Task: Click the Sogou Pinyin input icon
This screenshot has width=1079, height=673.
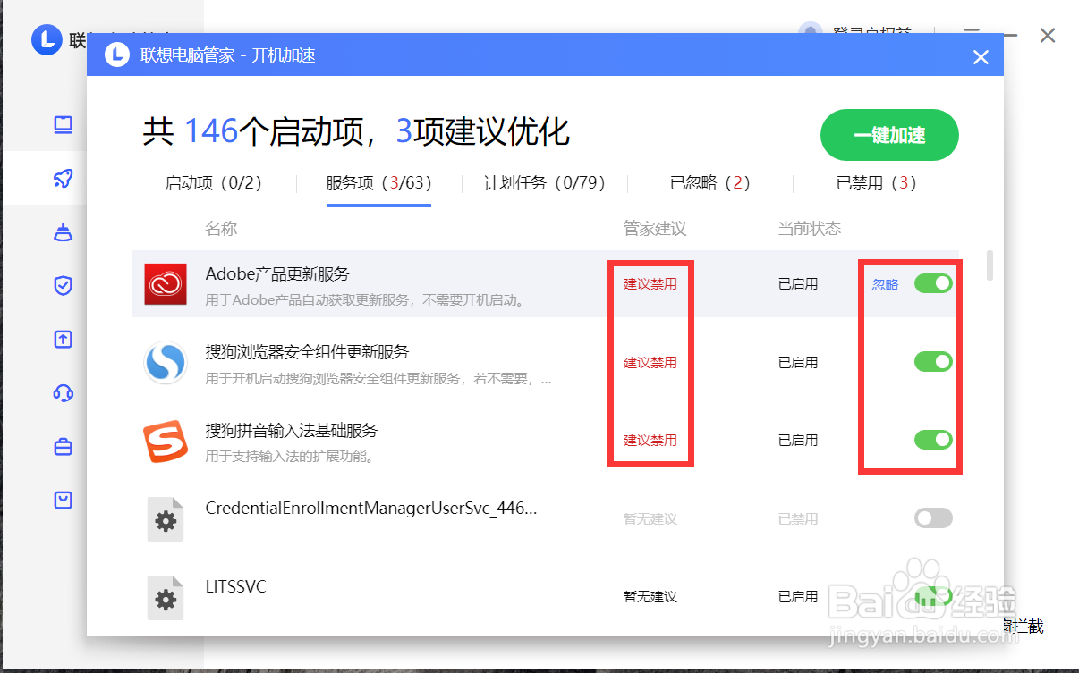Action: tap(166, 442)
